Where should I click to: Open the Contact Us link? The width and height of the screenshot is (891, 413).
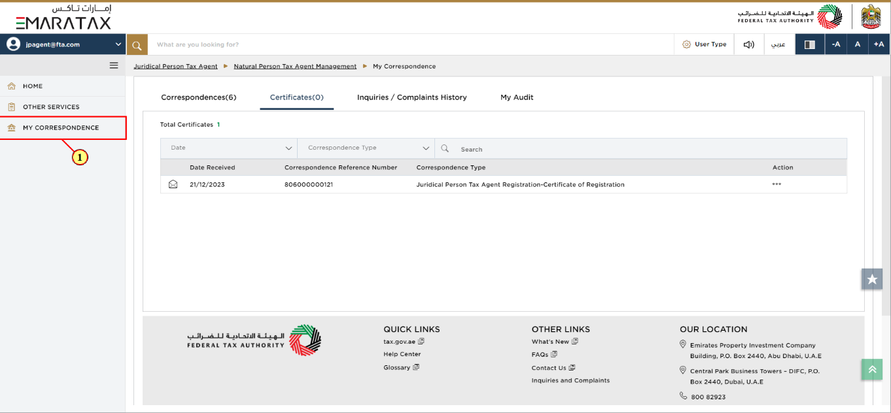(x=549, y=367)
